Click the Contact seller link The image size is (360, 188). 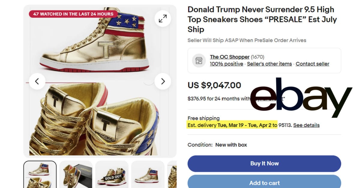tap(312, 64)
